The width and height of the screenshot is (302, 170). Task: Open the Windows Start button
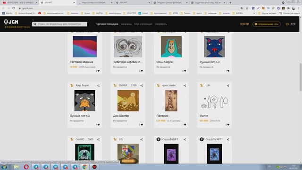[4, 167]
